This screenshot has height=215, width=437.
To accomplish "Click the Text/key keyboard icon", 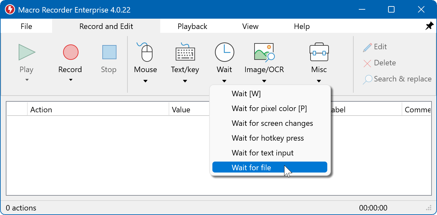I will [185, 52].
